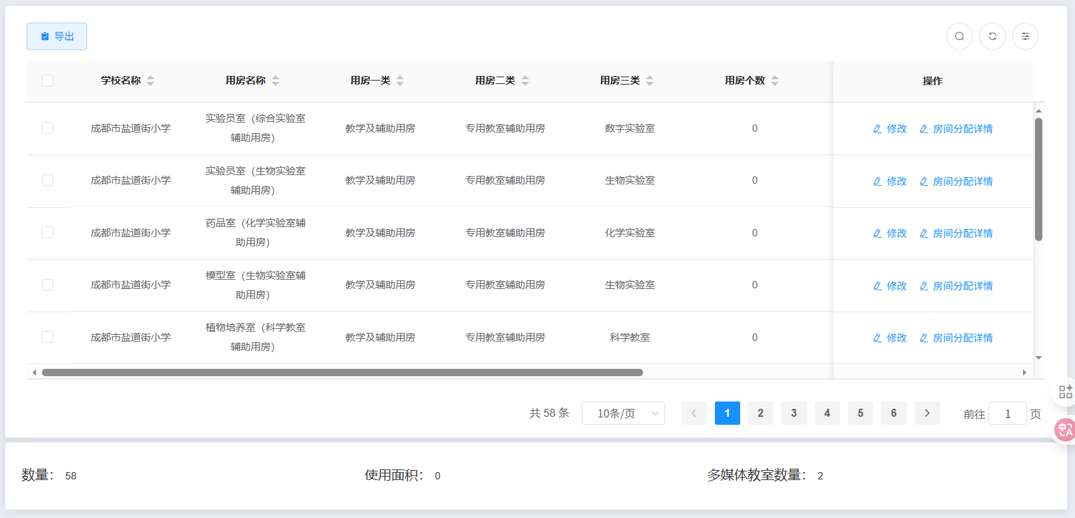Viewport: 1075px width, 518px height.
Task: Click sort arrows beside 用房三类 header
Action: click(650, 81)
